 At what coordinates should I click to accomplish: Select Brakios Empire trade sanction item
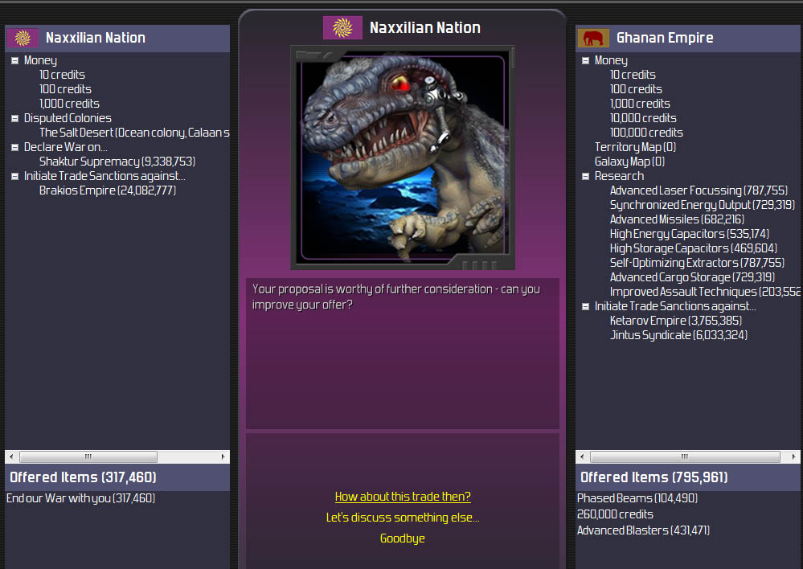(x=108, y=190)
